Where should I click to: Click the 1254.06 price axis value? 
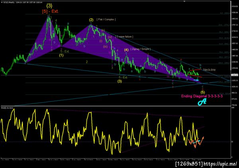tap(235, 68)
